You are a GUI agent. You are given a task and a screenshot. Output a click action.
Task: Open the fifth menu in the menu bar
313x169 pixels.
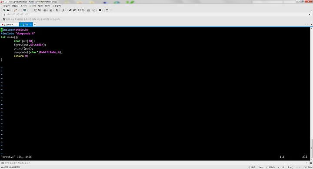coord(40,6)
